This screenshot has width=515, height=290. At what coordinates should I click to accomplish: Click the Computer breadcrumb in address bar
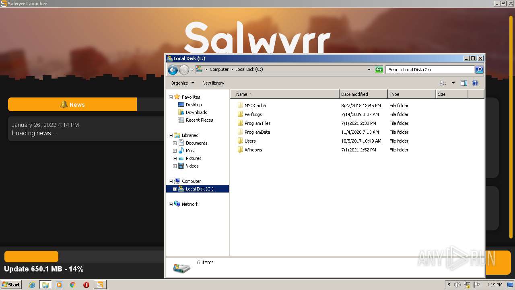[x=219, y=69]
